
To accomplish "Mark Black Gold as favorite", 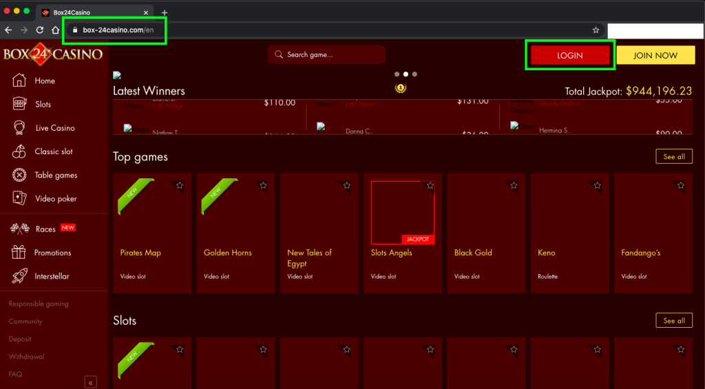I will click(x=514, y=185).
